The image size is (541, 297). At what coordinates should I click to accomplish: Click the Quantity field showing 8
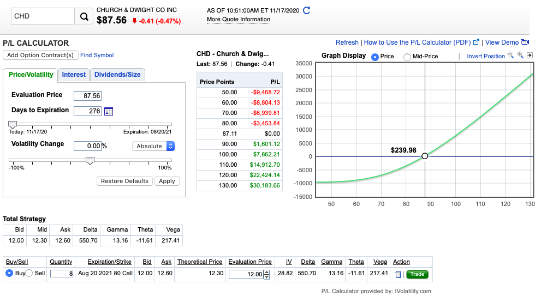(x=62, y=274)
